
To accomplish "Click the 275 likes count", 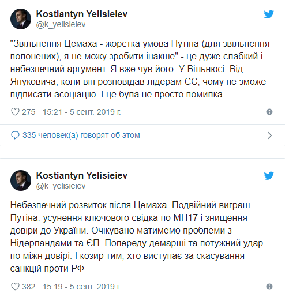I will click(x=29, y=112).
